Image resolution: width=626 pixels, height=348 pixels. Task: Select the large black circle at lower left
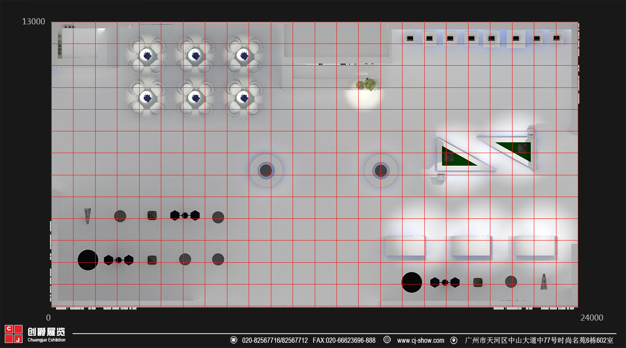point(88,260)
